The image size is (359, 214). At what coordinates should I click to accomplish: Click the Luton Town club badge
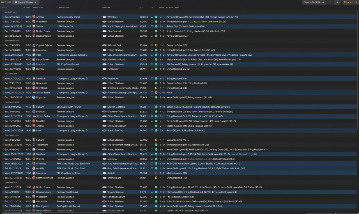[x=34, y=60]
